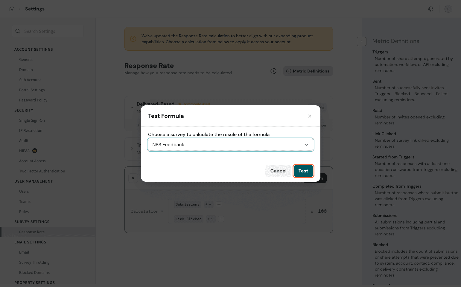Add a metric after Submissions
The image size is (461, 287).
[219, 204]
